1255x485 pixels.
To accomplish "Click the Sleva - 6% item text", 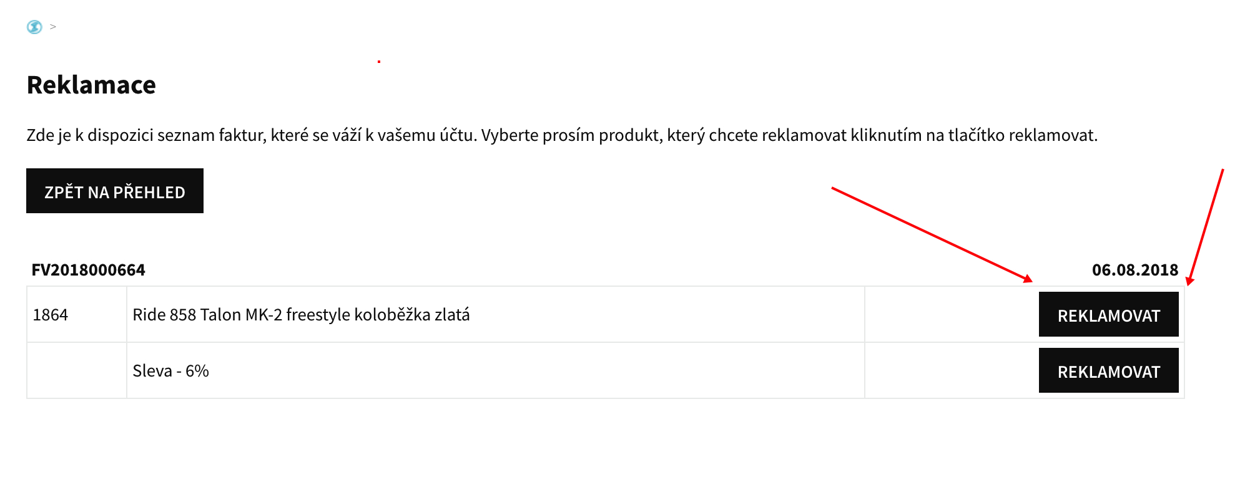I will tap(170, 371).
